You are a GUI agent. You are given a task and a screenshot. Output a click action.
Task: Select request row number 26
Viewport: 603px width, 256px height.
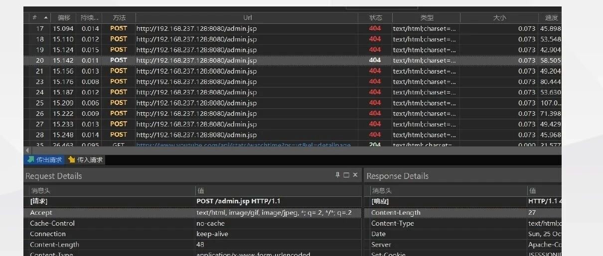[293, 113]
